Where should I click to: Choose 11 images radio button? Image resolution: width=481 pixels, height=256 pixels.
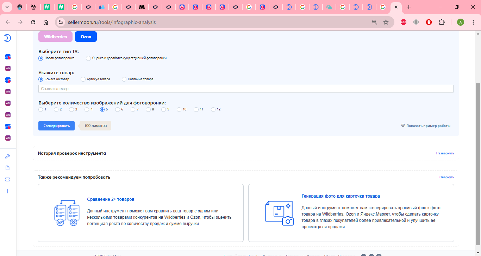(x=196, y=109)
